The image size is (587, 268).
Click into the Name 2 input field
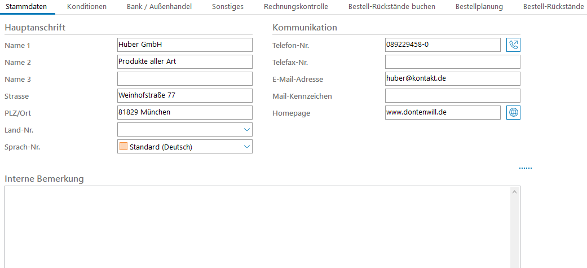pyautogui.click(x=184, y=62)
